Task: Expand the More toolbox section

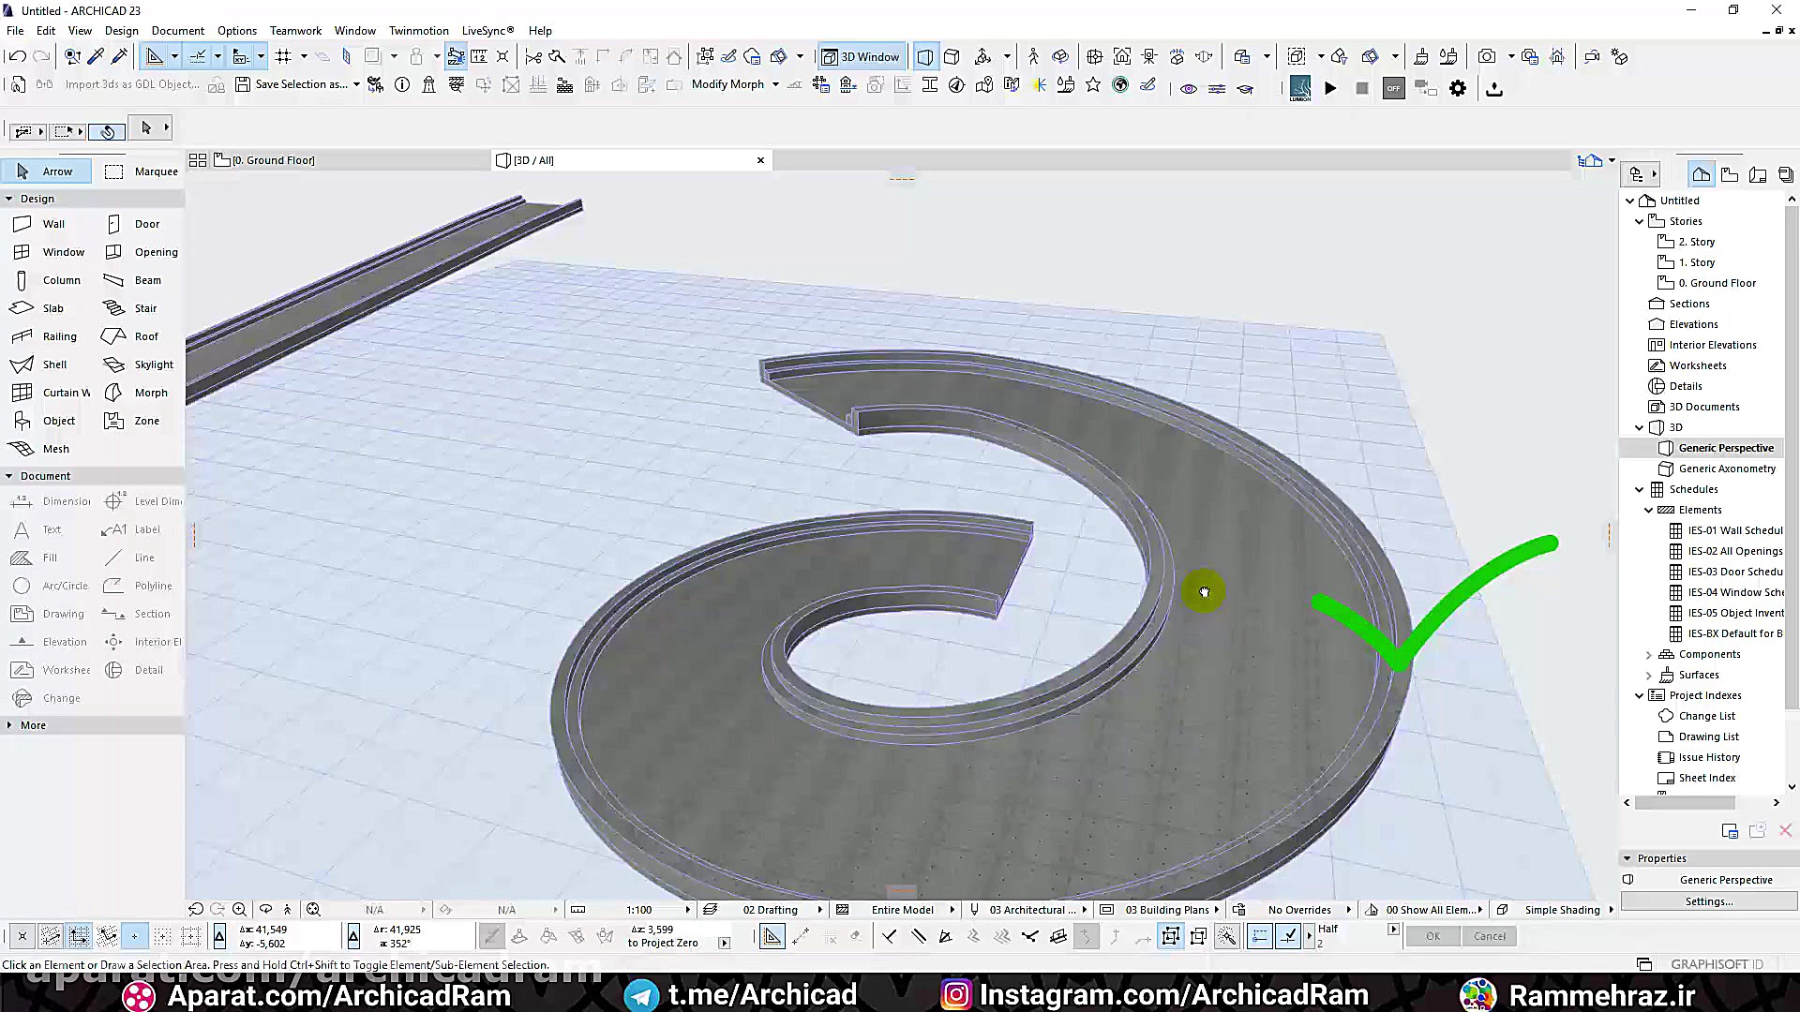Action: click(9, 725)
